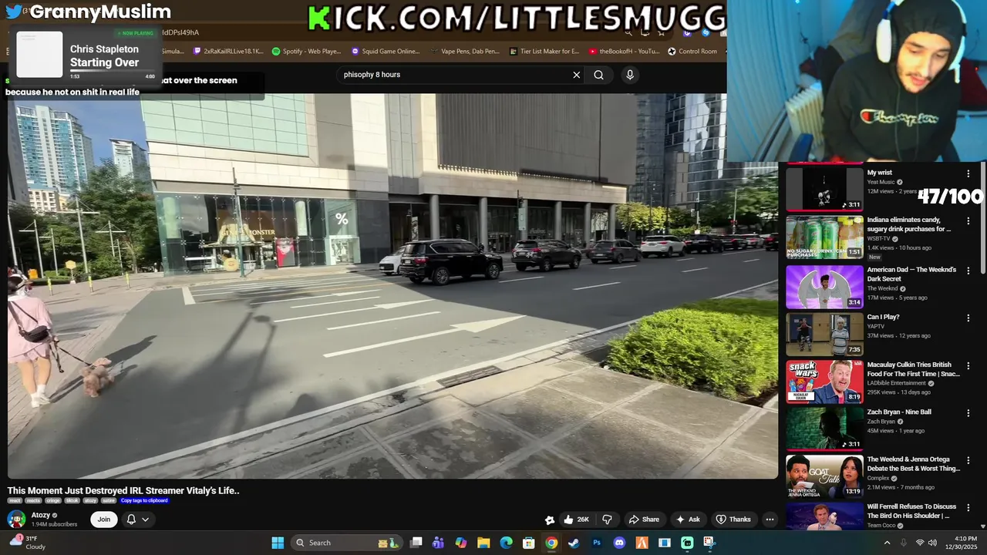Click the 'react' tag chip
The image size is (987, 555).
(15, 500)
